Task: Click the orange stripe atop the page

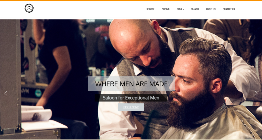Action: tap(131, 1)
